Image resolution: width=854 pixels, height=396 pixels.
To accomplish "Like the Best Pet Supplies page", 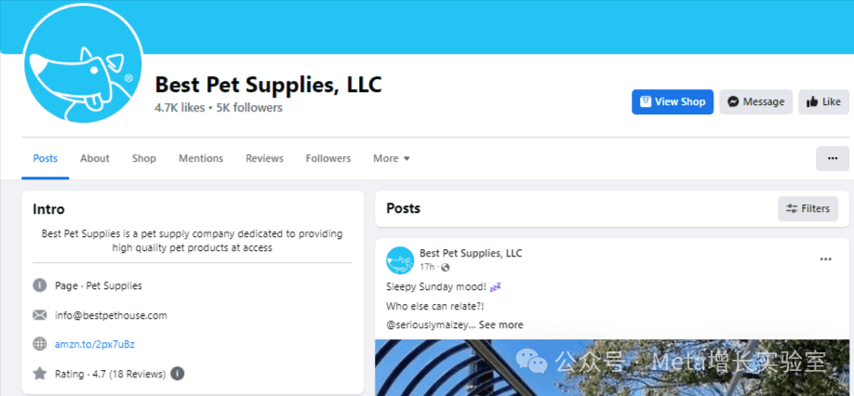I will click(x=823, y=101).
